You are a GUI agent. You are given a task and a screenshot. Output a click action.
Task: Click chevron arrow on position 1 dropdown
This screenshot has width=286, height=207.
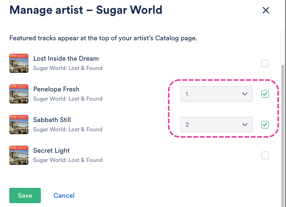[x=245, y=94]
